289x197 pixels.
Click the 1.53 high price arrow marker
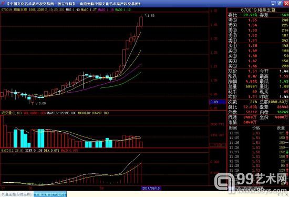(x=149, y=16)
